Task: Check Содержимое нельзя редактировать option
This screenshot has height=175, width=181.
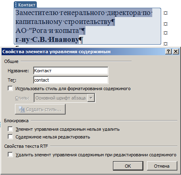Action: click(x=11, y=137)
